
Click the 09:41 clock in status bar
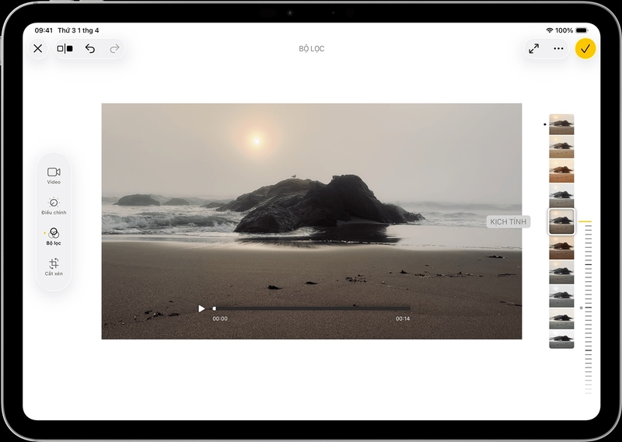click(44, 30)
